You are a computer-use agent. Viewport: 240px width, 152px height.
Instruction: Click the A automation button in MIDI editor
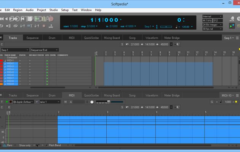pos(71,102)
